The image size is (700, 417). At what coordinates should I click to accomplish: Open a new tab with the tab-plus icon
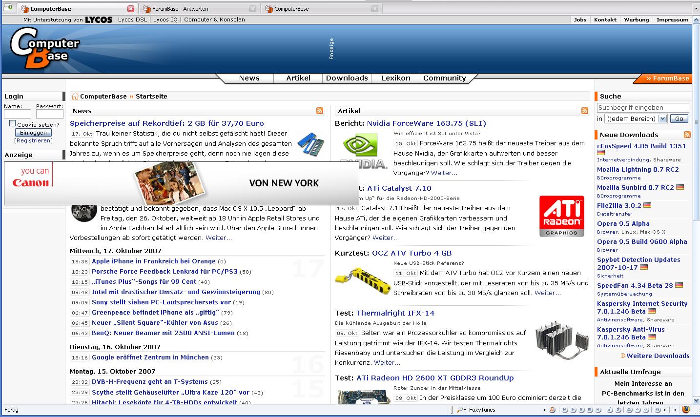tap(8, 8)
